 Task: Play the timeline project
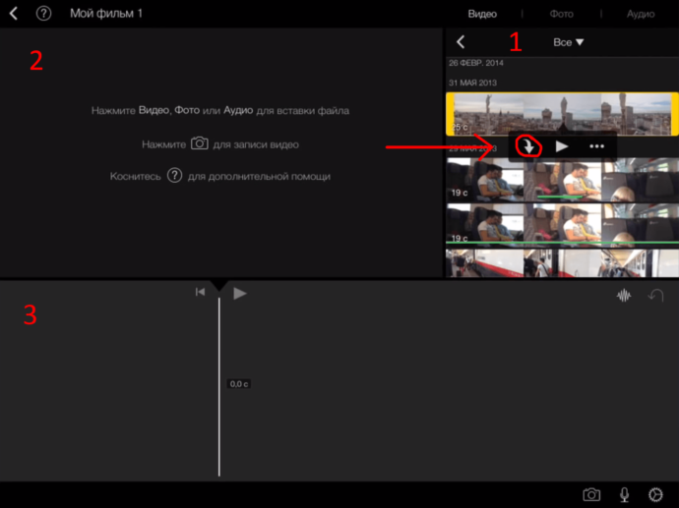(239, 293)
